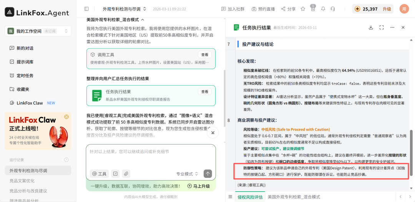Image resolution: width=415 pixels, height=202 pixels.
Task: Open the more options ellipsis in the result panel
Action: (392, 28)
